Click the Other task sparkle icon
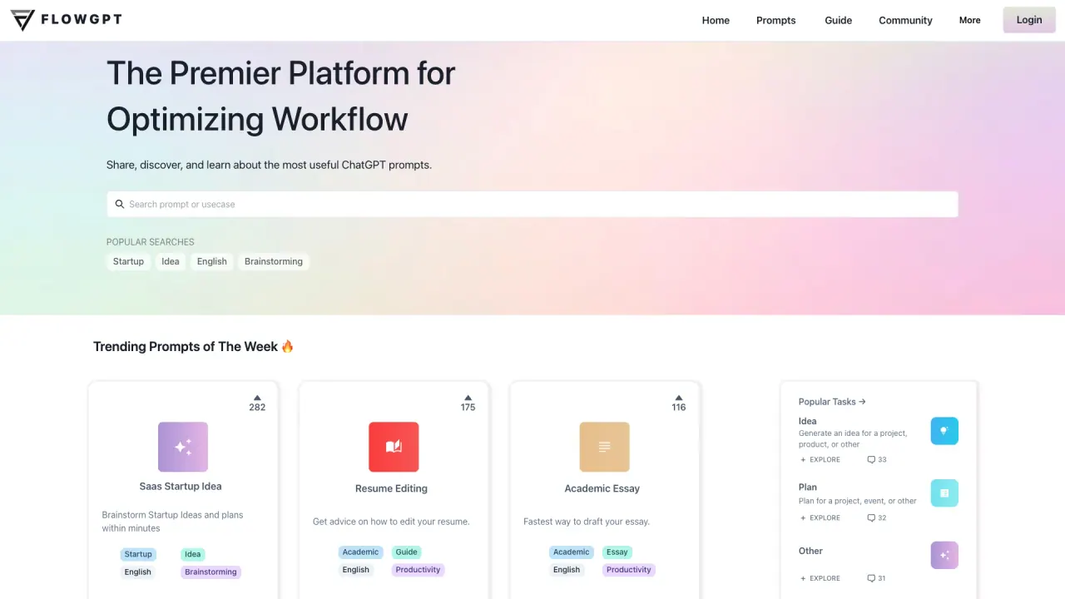The image size is (1065, 599). (x=944, y=555)
